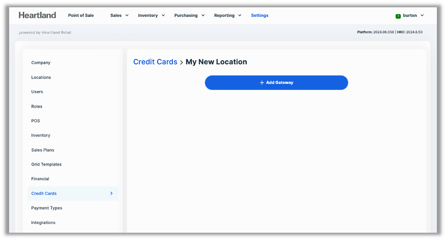Open the Sales dropdown menu
The image size is (446, 240).
pyautogui.click(x=119, y=16)
